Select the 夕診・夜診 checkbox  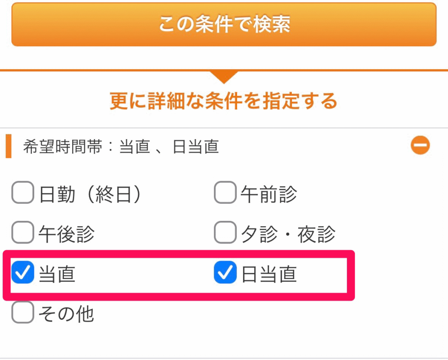(225, 233)
